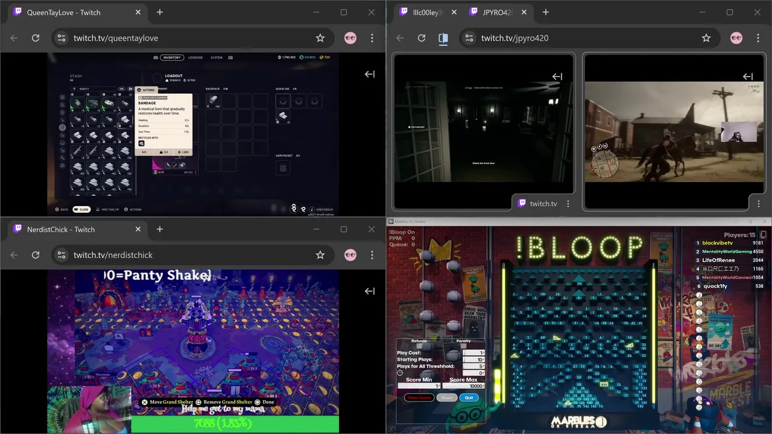Add a new tab in the QueenTayLove window
The height and width of the screenshot is (434, 772).
click(x=160, y=12)
